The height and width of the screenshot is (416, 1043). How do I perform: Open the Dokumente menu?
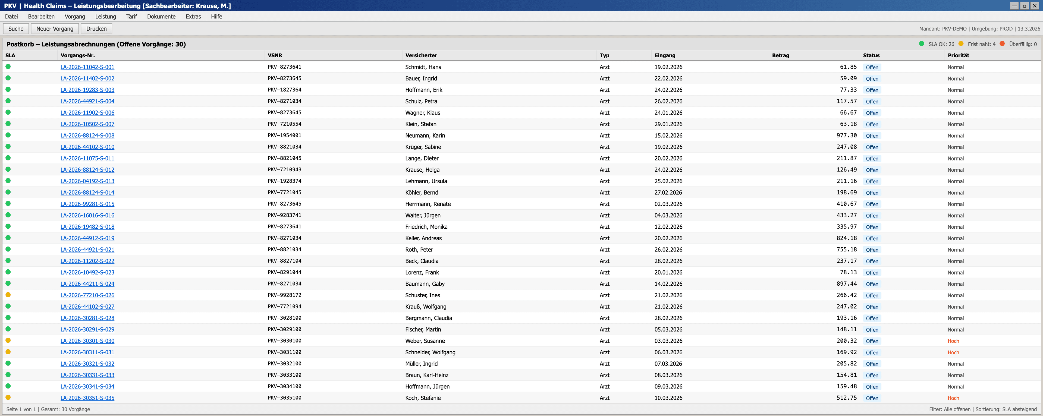161,17
